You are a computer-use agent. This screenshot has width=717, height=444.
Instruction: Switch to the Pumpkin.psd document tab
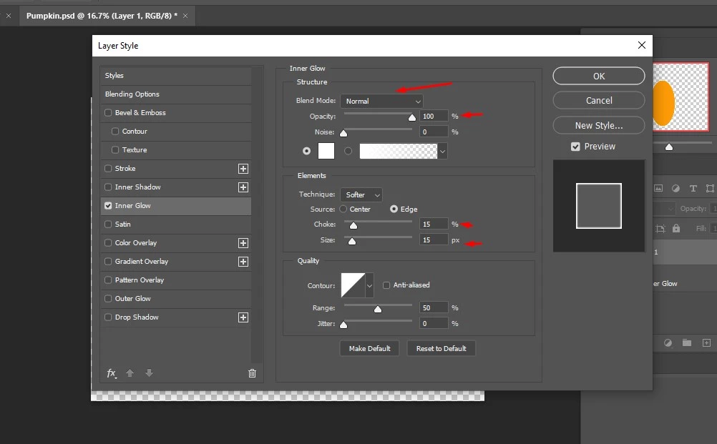coord(102,16)
